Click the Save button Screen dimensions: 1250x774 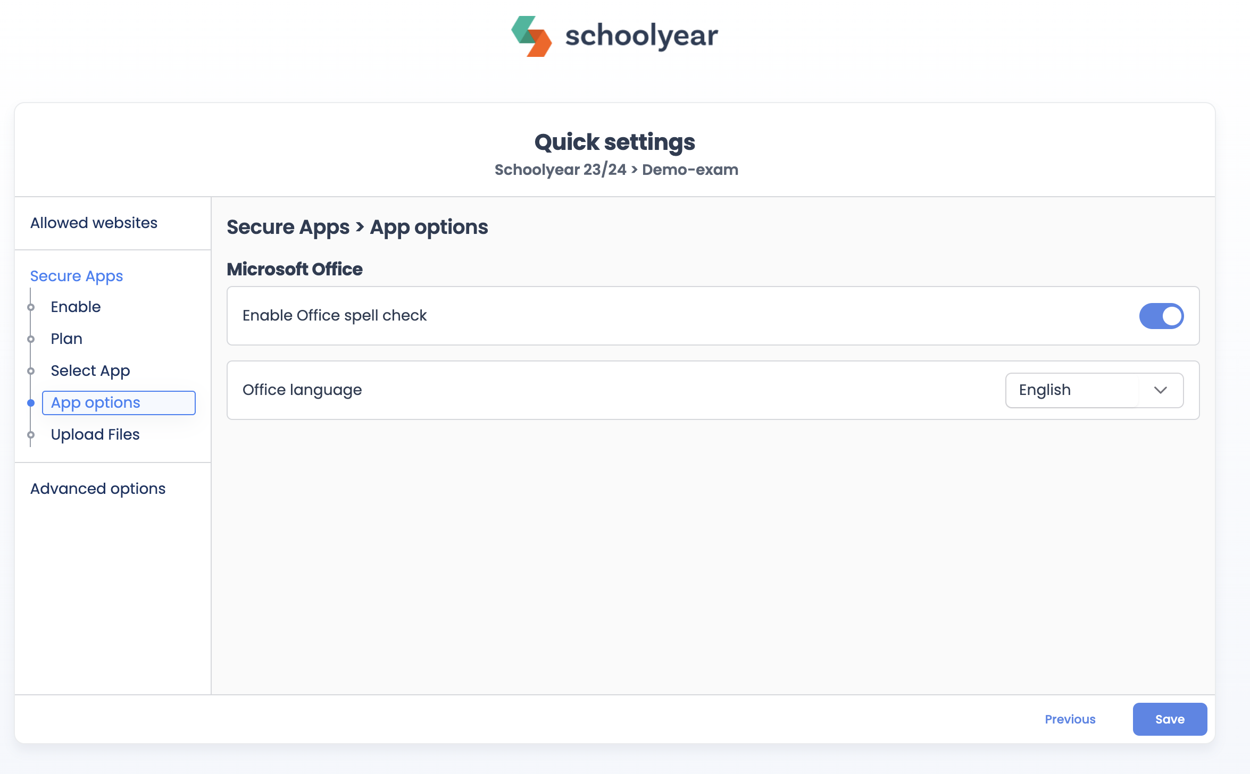click(x=1170, y=719)
